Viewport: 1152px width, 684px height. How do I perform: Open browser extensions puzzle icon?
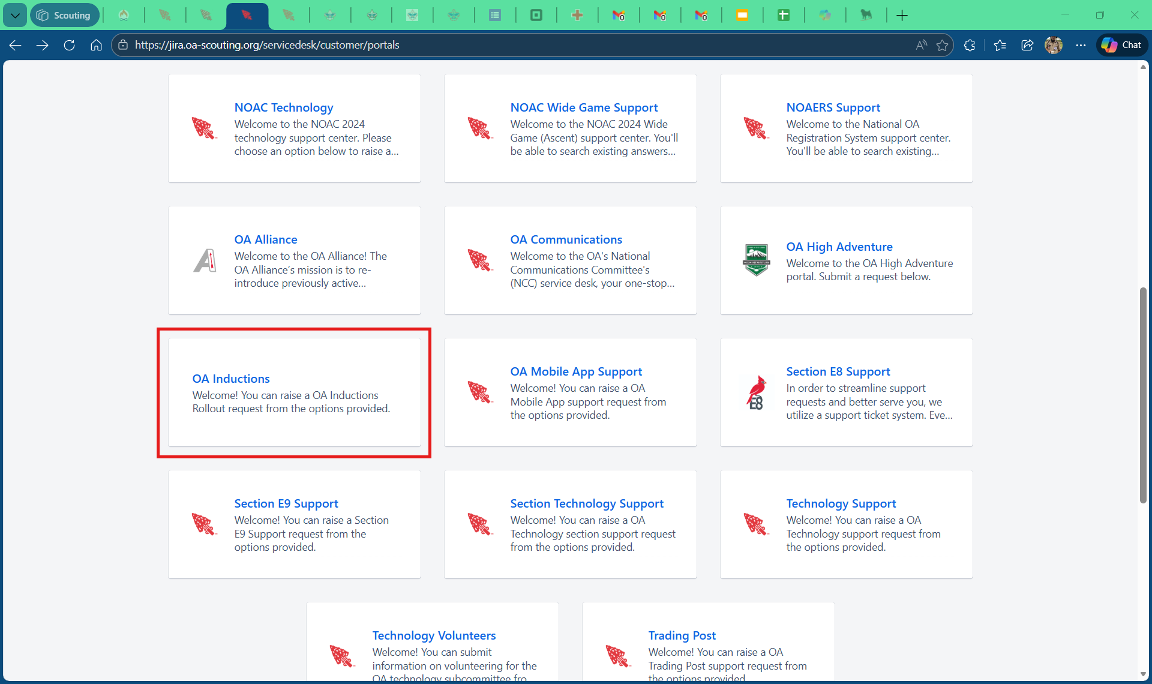pyautogui.click(x=970, y=45)
